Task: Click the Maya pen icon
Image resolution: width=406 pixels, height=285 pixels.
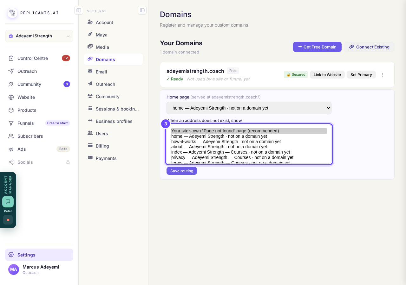Action: pos(90,35)
